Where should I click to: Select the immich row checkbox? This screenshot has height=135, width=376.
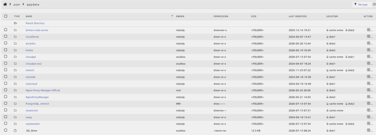(6, 70)
